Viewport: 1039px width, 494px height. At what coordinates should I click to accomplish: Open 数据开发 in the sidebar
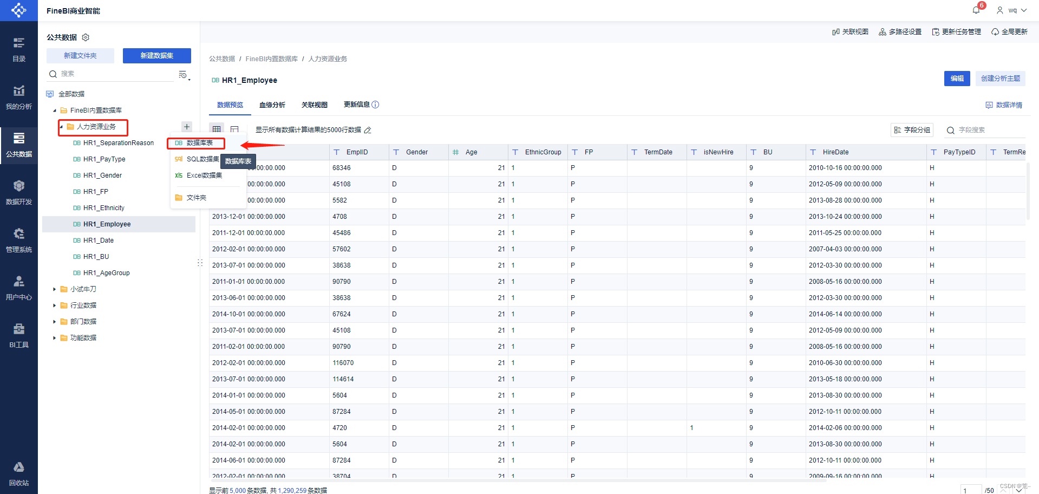19,192
